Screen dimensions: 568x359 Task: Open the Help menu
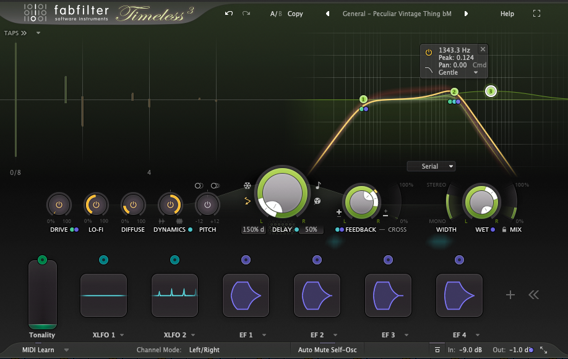click(507, 14)
